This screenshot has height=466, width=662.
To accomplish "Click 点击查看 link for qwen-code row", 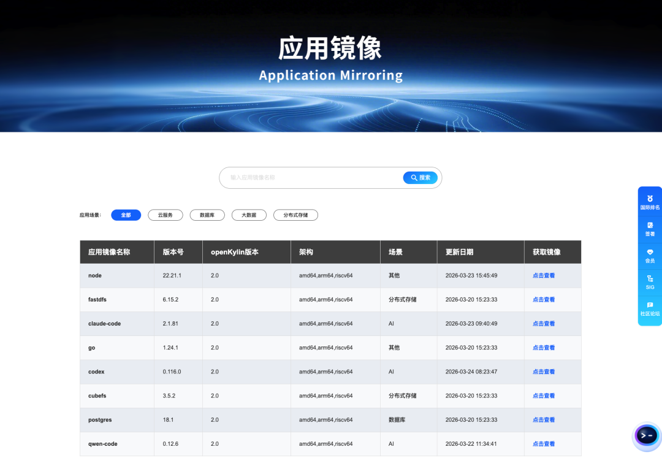I will 544,444.
